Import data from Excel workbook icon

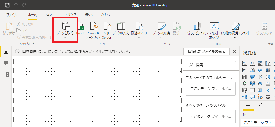coord(81,26)
